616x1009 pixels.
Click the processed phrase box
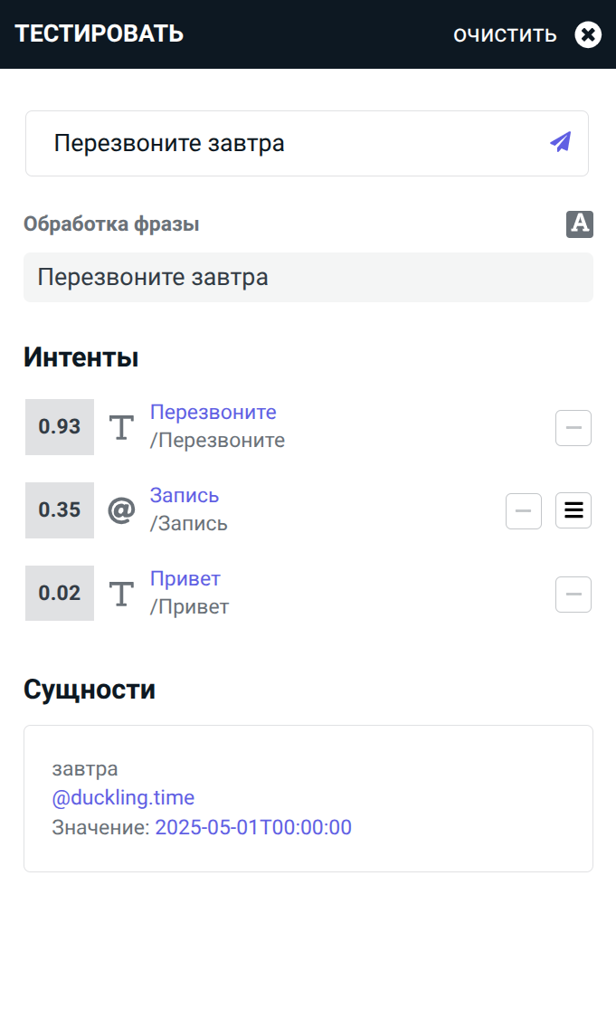[x=308, y=277]
